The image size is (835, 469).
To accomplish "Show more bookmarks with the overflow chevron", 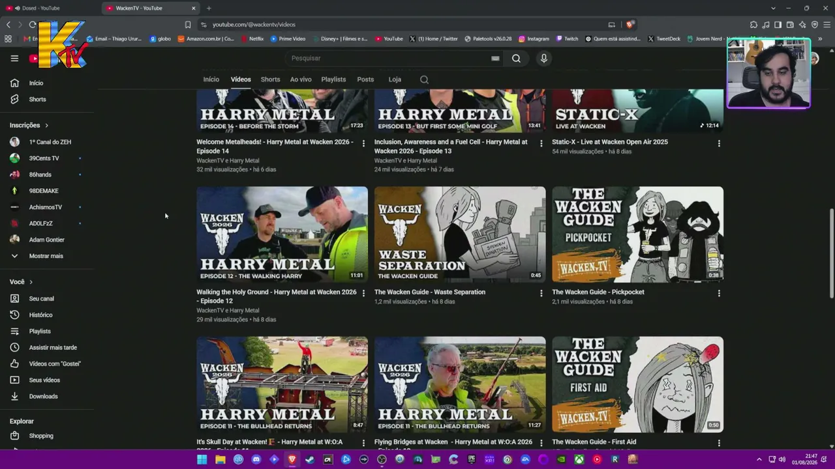I will tap(820, 38).
